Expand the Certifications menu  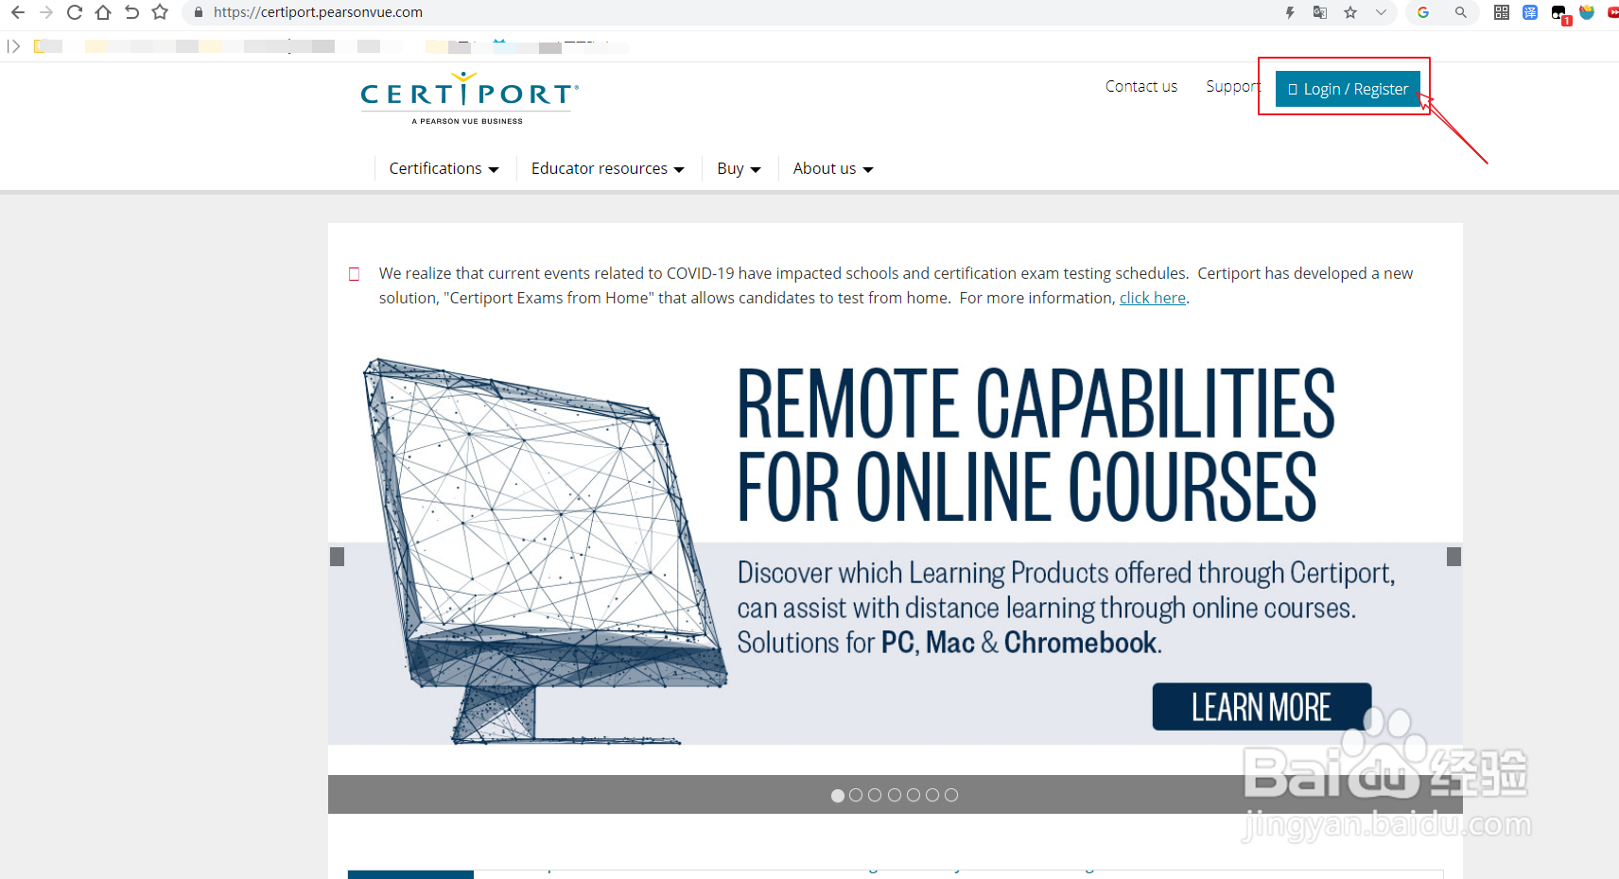coord(444,168)
